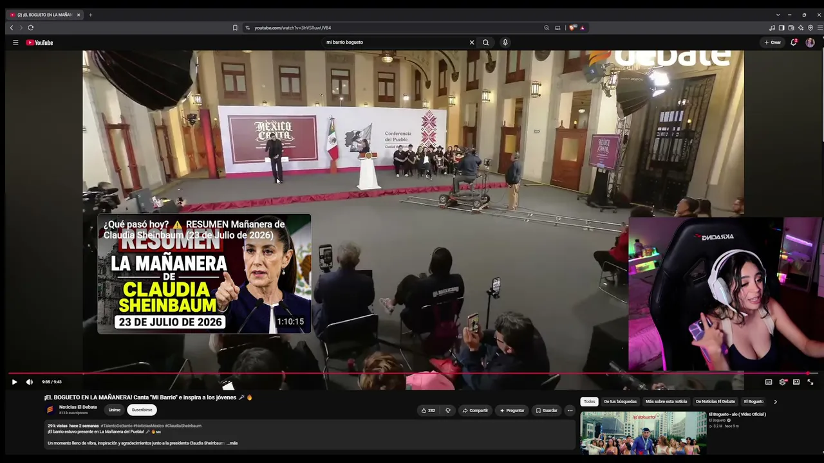The height and width of the screenshot is (463, 824).
Task: Play the video
Action: tap(14, 382)
